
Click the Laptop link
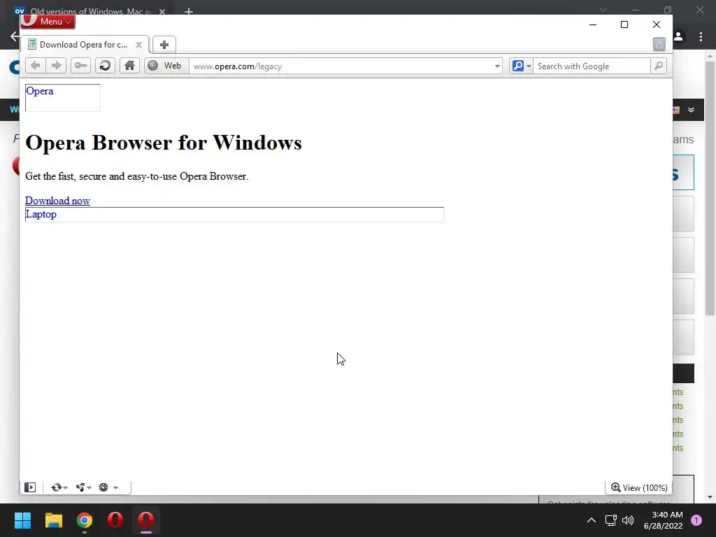click(41, 214)
